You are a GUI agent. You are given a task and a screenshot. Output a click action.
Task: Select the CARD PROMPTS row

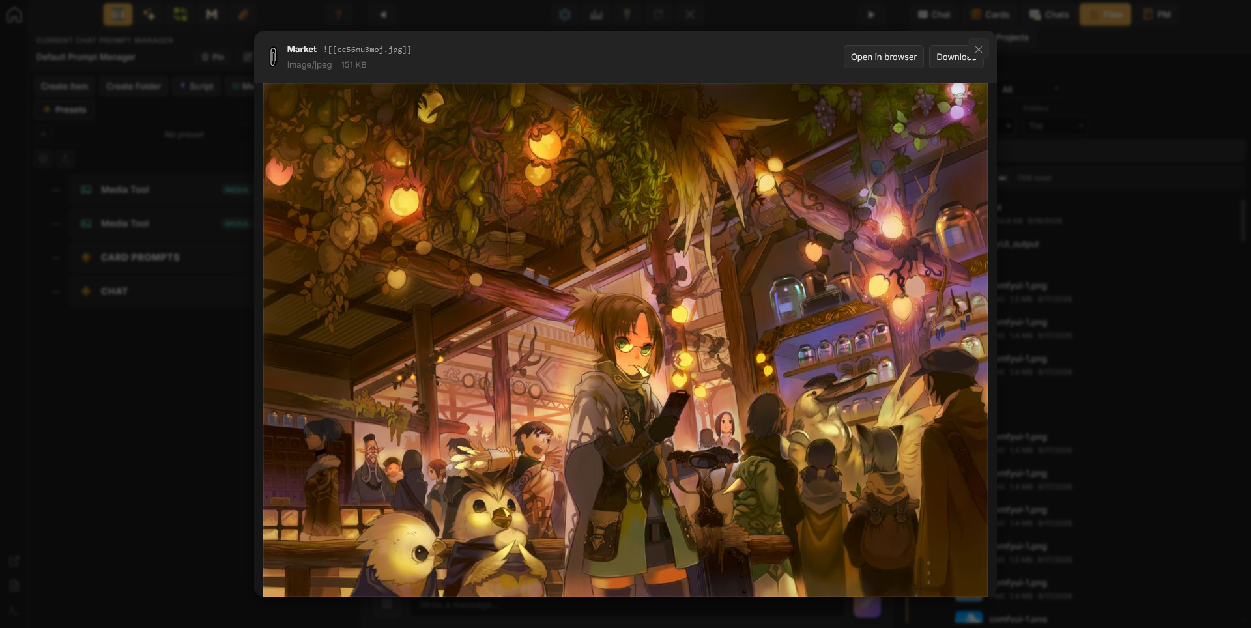161,257
